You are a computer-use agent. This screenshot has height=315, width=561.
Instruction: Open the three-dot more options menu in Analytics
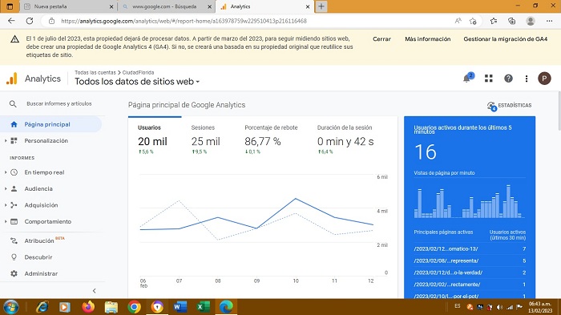click(x=526, y=79)
